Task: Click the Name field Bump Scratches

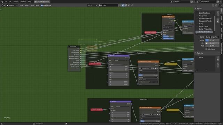Action: [x=212, y=37]
